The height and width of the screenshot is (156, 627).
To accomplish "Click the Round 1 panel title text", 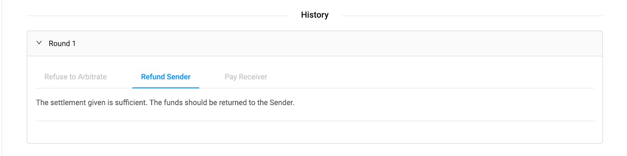I will (x=62, y=44).
